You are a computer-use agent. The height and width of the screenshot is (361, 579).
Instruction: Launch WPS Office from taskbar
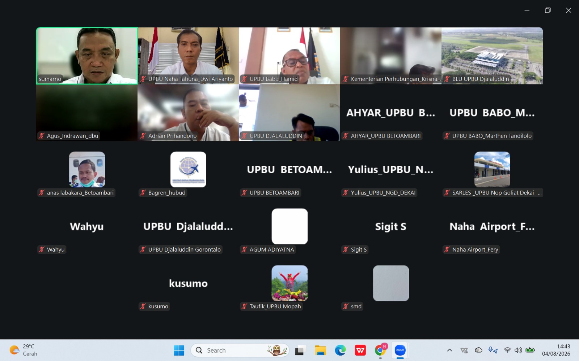point(360,350)
